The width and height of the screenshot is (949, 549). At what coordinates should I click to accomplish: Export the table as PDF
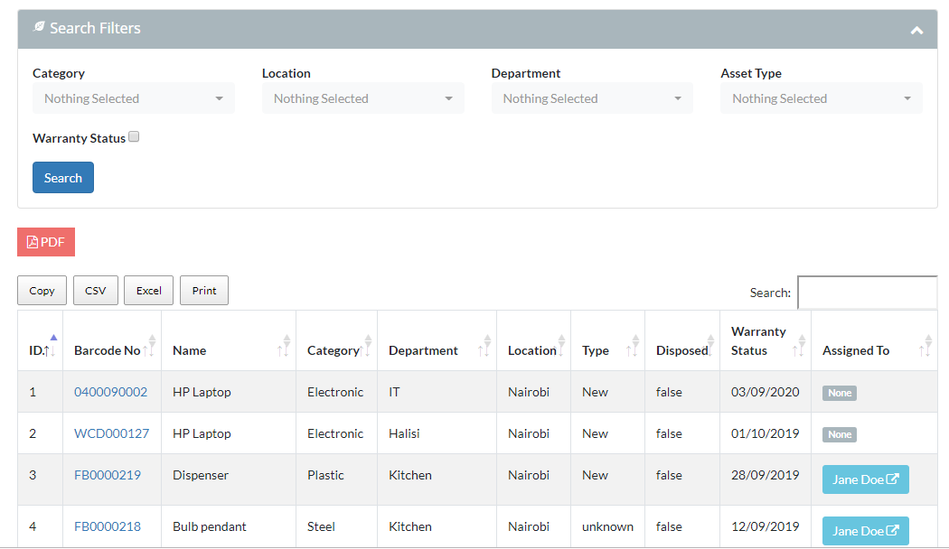[46, 242]
